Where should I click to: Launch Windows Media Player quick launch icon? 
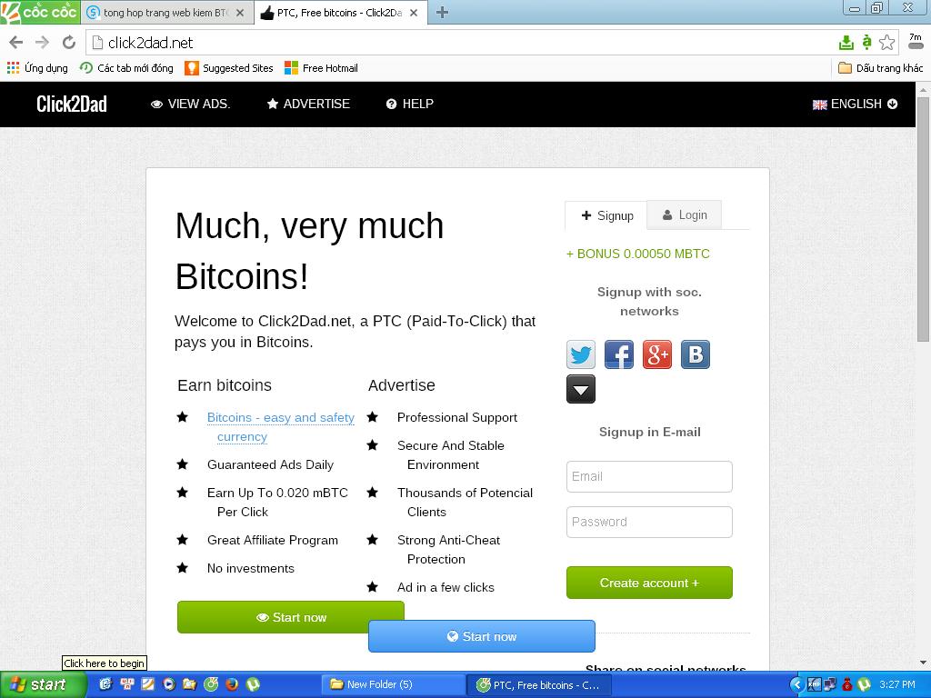[168, 684]
